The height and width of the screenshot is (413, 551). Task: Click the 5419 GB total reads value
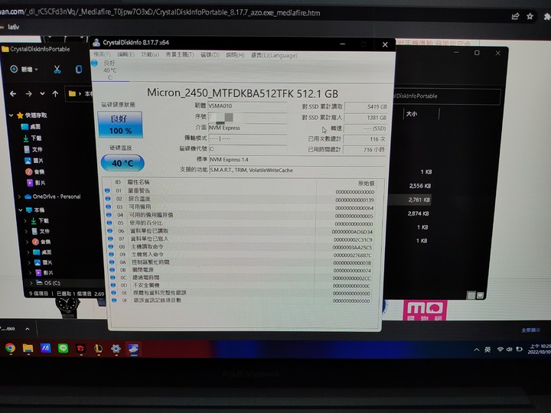pyautogui.click(x=366, y=106)
